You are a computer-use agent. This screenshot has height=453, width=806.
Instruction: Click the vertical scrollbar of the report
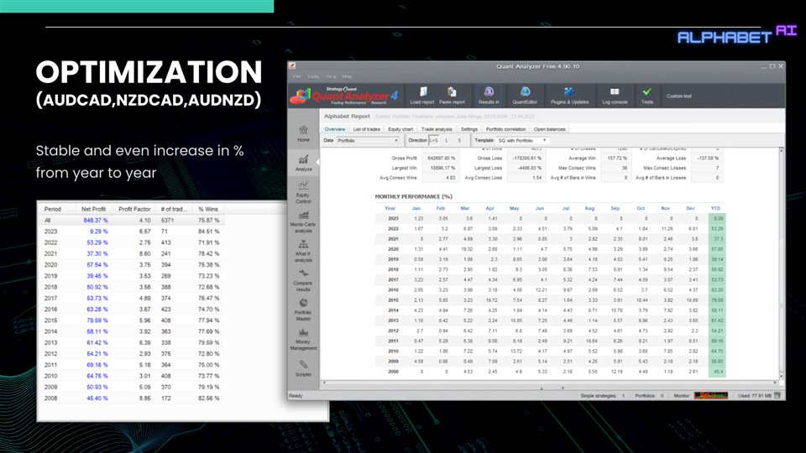pos(782,263)
